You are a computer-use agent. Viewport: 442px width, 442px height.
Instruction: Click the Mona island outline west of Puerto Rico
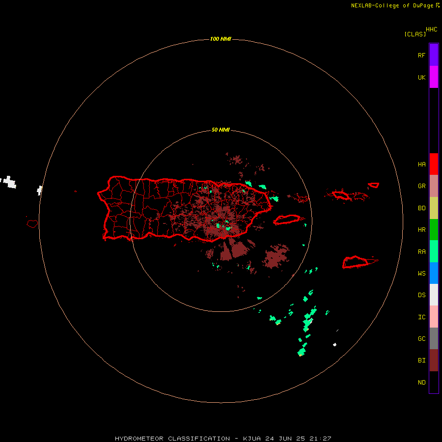click(32, 224)
